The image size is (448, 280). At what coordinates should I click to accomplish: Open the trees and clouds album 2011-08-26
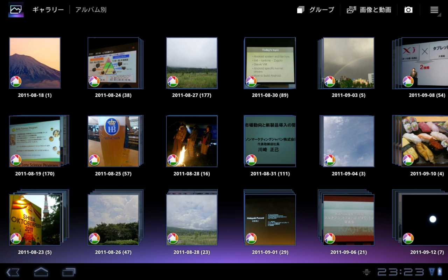point(113,220)
